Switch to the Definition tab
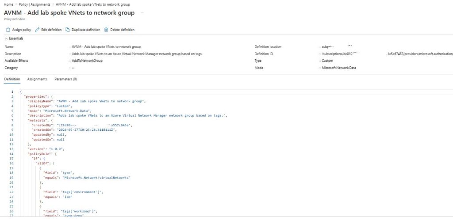The height and width of the screenshot is (224, 453). 12,79
